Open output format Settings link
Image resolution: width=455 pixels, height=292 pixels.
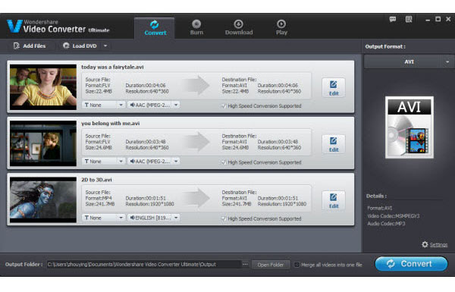tap(438, 245)
